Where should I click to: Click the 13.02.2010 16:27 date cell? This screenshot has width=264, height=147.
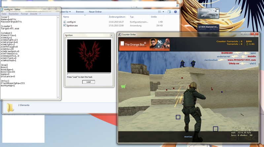(x=116, y=22)
